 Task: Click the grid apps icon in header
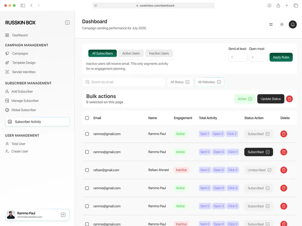pos(271,25)
